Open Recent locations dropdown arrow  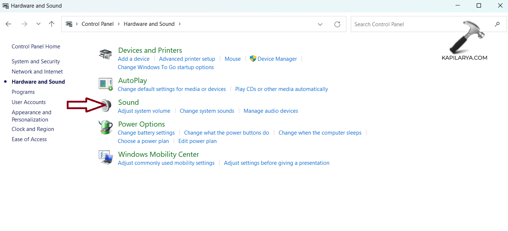tap(38, 24)
